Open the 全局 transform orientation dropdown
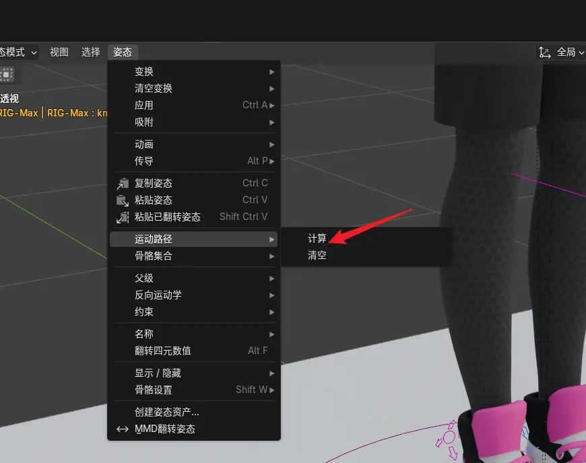The image size is (586, 463). 561,52
